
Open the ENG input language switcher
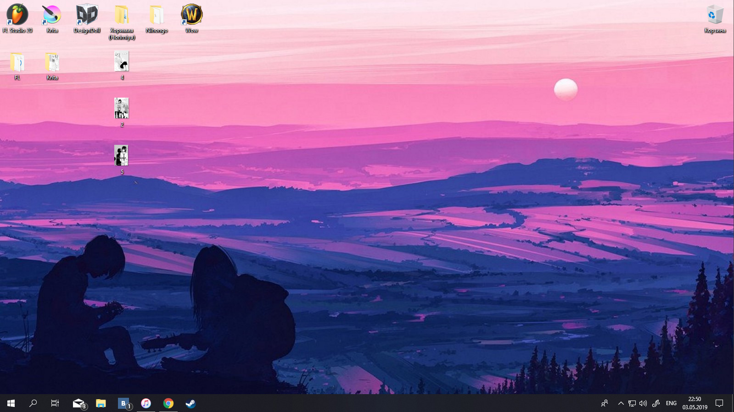click(671, 403)
